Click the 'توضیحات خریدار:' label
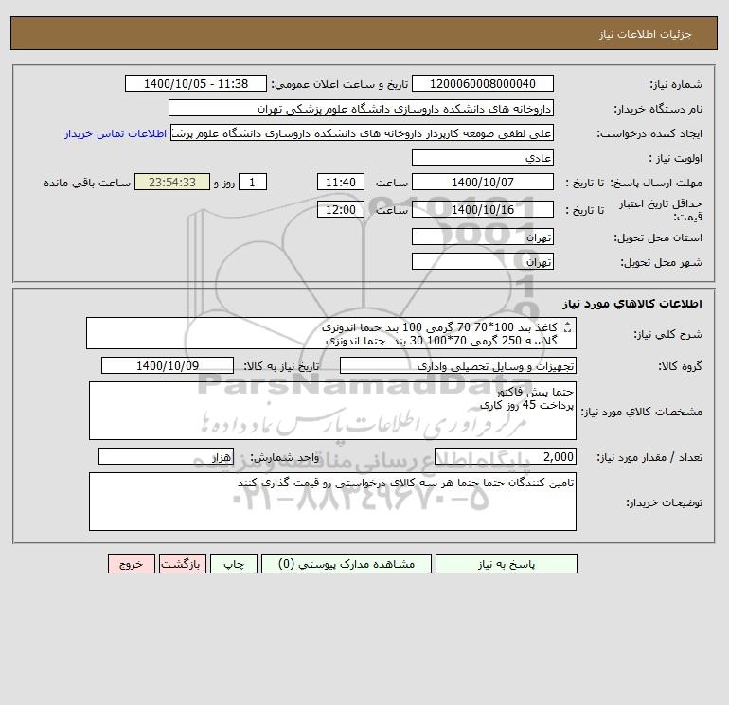The width and height of the screenshot is (729, 705). (x=664, y=502)
